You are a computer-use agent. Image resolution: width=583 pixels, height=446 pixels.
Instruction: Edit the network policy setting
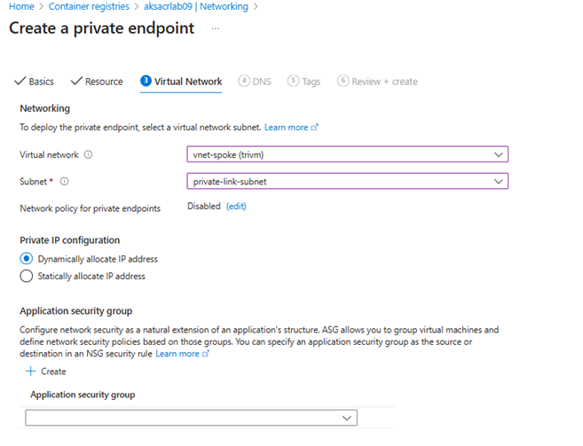(x=236, y=207)
